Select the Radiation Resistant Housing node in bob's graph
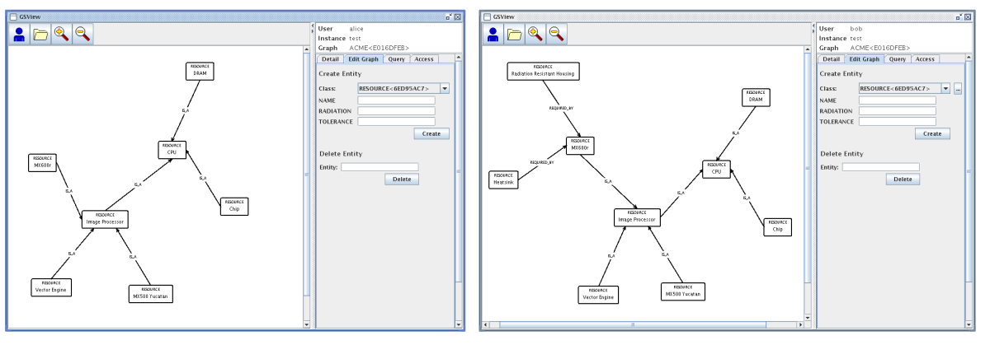Screen dimensions: 990x345 [x=542, y=71]
